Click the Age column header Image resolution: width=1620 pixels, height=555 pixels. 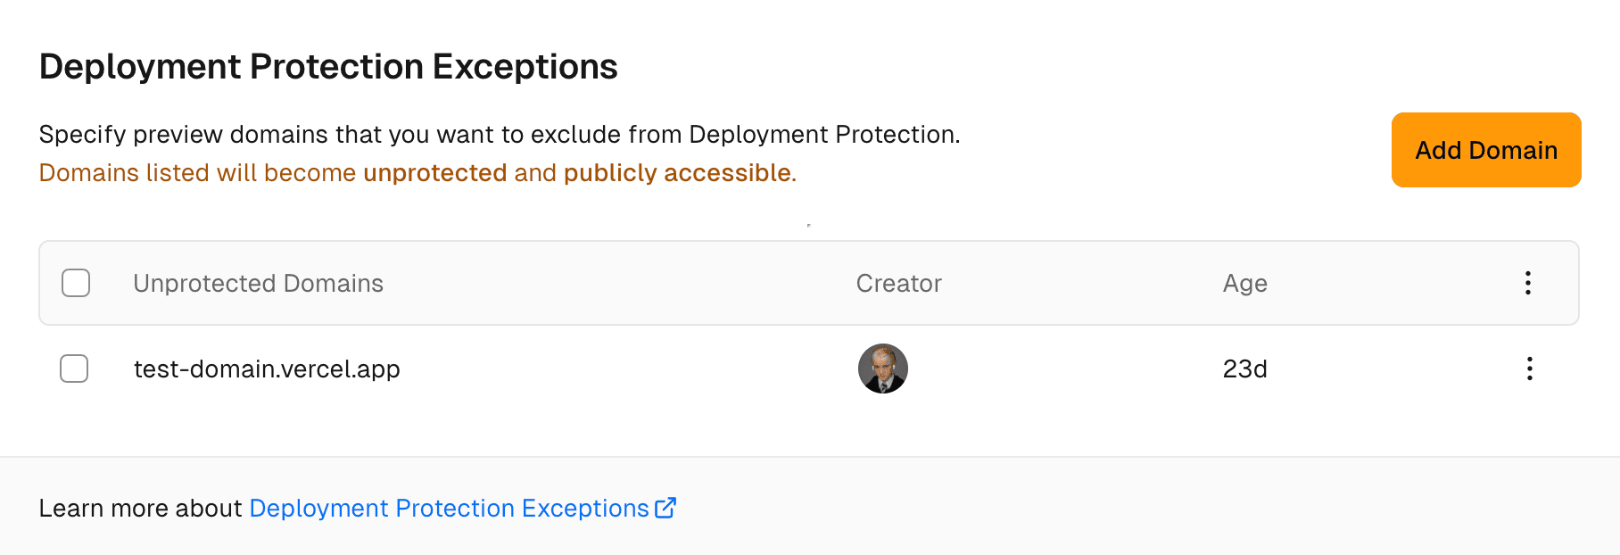(1244, 283)
